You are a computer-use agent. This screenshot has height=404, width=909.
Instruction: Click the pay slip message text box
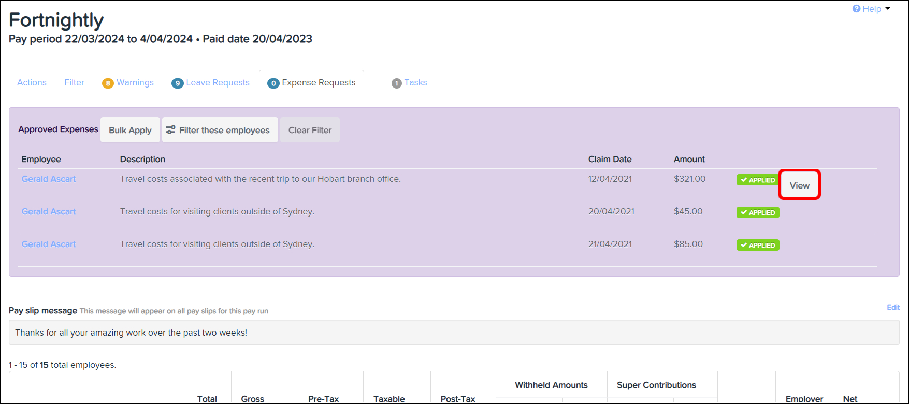(x=454, y=333)
